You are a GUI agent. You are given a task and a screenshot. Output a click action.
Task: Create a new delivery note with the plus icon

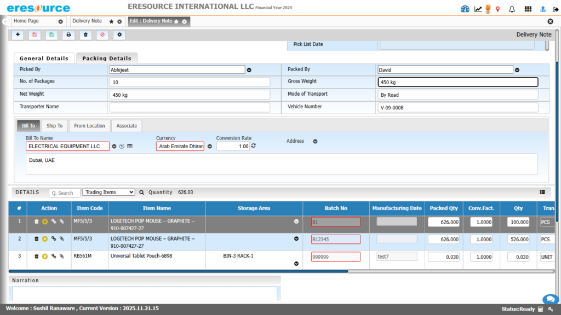(x=17, y=34)
